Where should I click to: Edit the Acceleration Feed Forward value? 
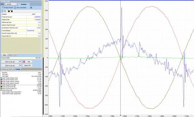34,28
